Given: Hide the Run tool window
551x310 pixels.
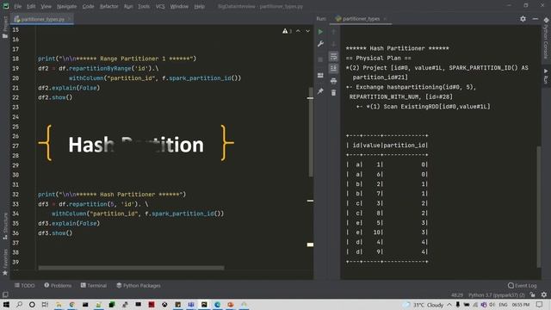Looking at the screenshot, I should (x=536, y=19).
